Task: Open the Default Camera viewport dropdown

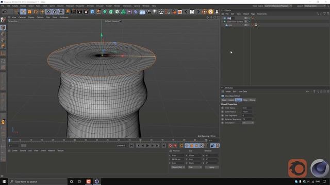Action: pos(113,21)
